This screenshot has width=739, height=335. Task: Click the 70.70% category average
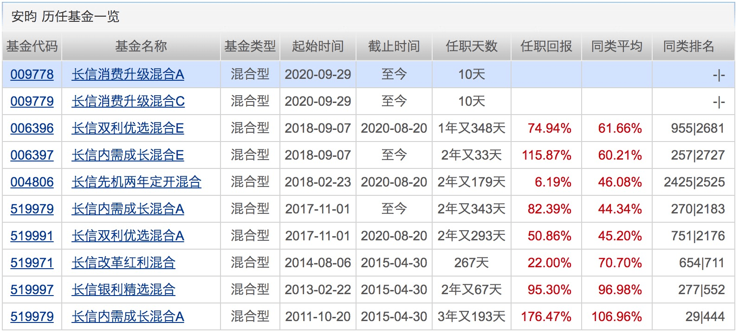point(620,263)
